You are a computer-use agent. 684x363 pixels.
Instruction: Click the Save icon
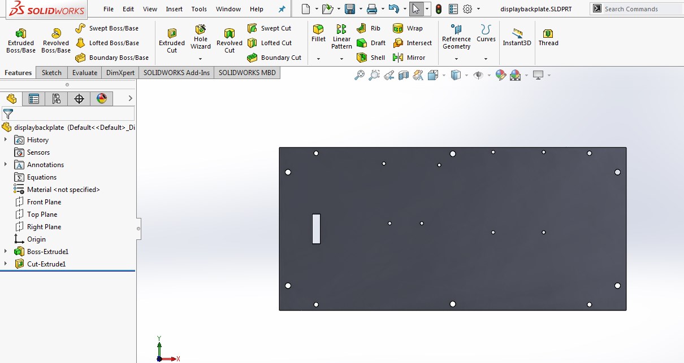pyautogui.click(x=350, y=9)
